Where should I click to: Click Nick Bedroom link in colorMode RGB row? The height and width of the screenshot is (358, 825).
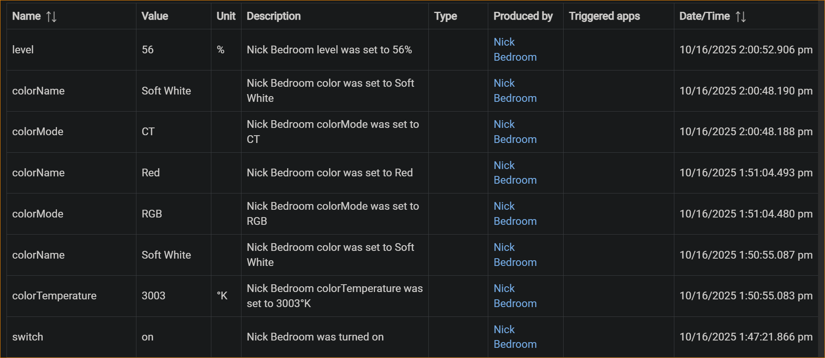[x=515, y=214]
